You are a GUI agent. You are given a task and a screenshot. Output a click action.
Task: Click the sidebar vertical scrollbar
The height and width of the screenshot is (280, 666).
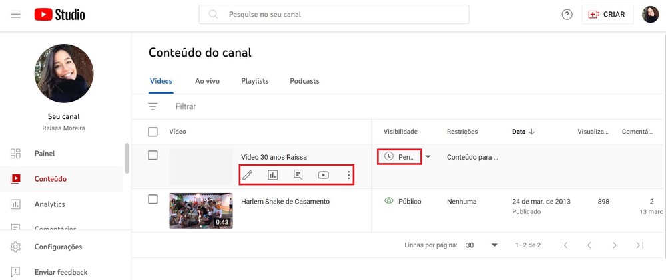[127, 158]
